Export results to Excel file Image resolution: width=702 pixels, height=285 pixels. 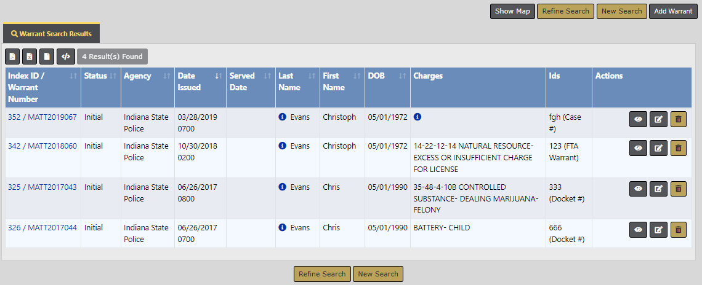[30, 57]
